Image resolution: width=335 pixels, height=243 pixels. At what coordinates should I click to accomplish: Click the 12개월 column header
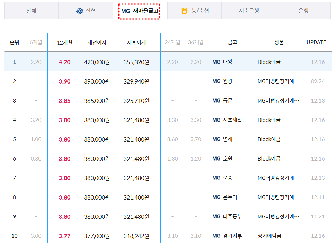point(64,42)
